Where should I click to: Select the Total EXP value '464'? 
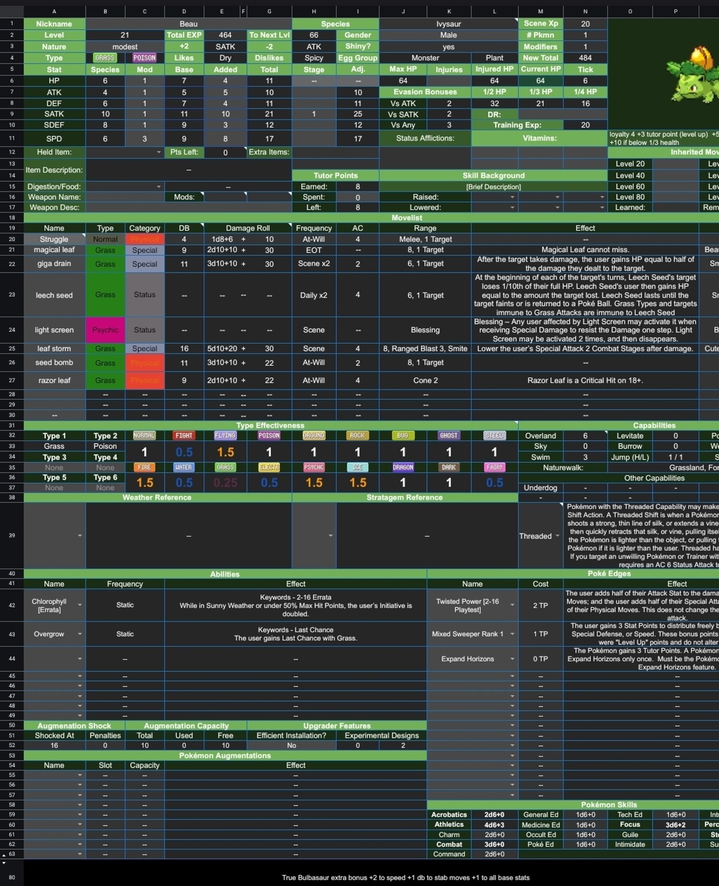tap(225, 35)
